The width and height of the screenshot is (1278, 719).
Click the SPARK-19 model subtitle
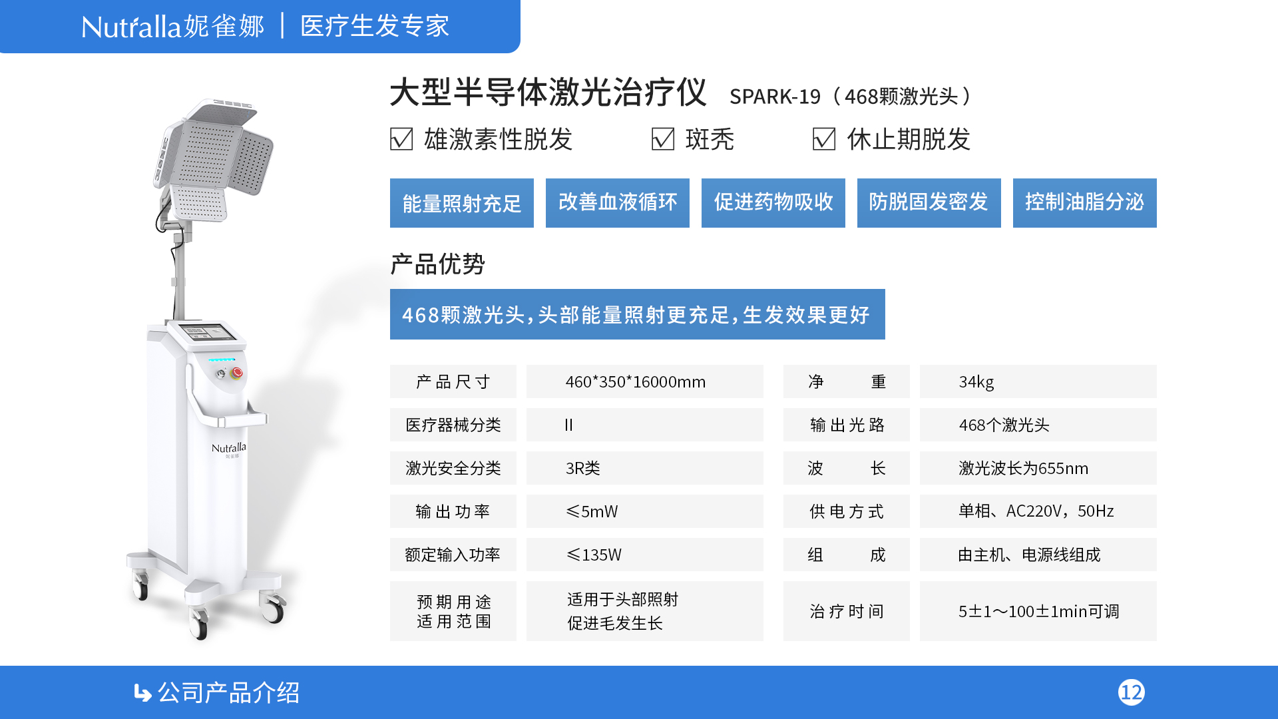[850, 97]
